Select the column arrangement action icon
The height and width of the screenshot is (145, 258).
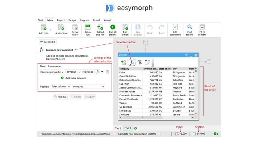pos(147,62)
